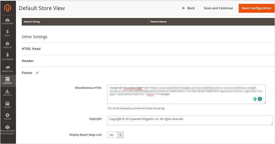Open the Catalog sidebar menu
The height and width of the screenshot is (144, 275).
[7, 45]
